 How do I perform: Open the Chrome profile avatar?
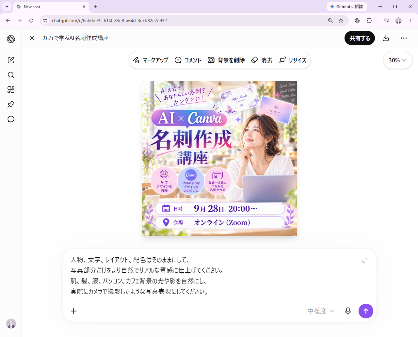(398, 21)
